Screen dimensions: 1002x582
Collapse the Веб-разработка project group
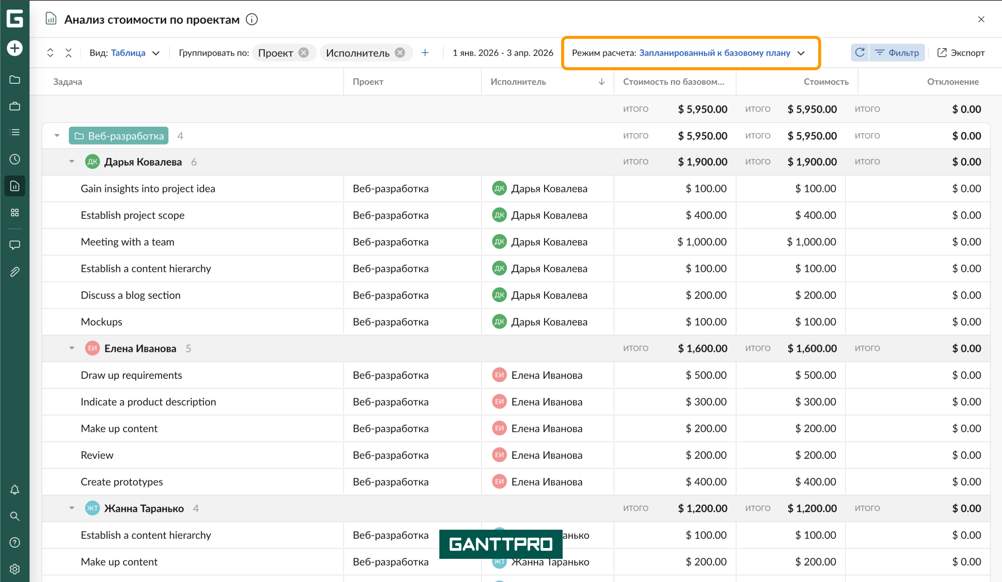point(57,136)
